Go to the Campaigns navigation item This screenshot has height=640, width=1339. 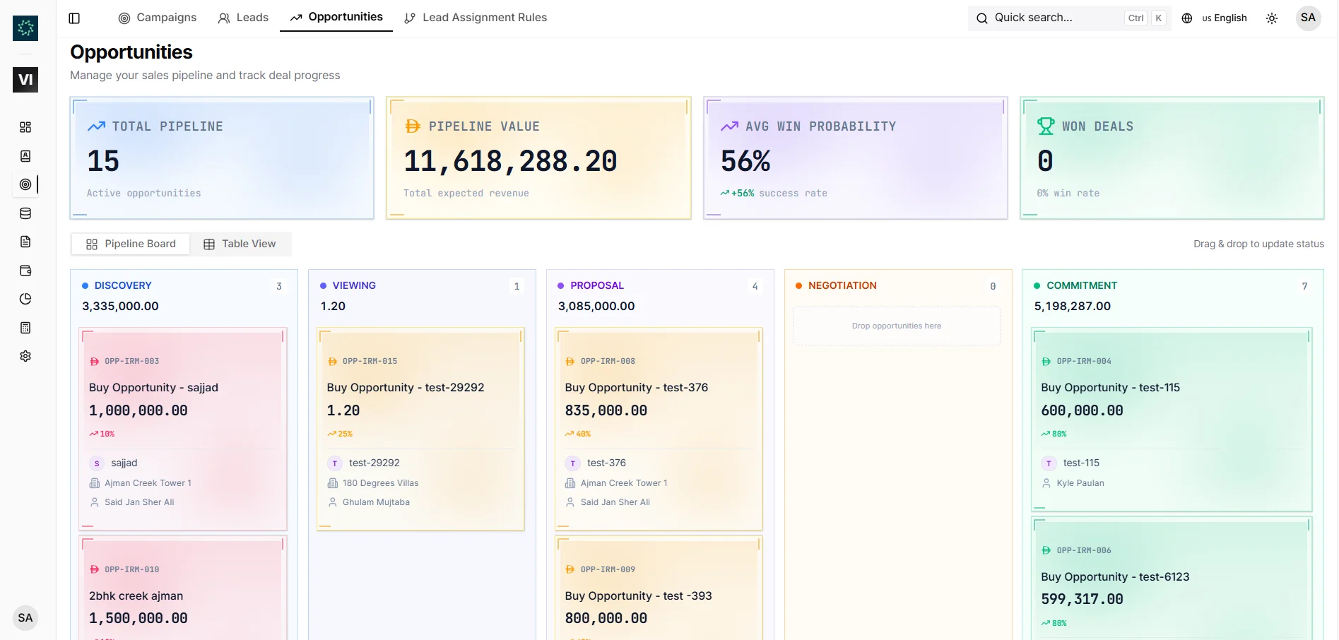click(x=157, y=18)
